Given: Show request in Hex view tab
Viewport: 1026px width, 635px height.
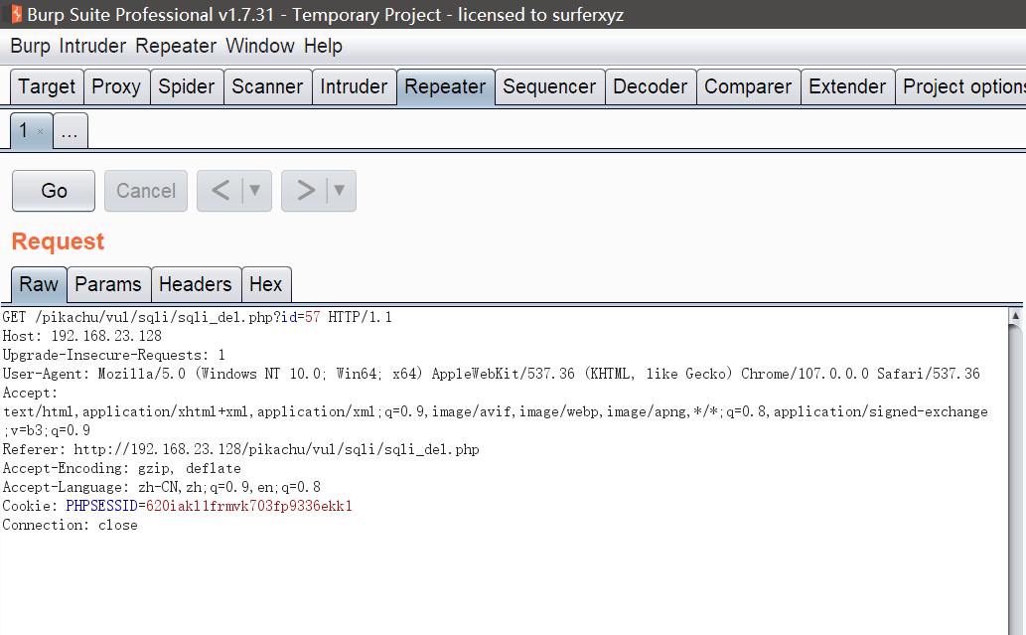Looking at the screenshot, I should pos(265,284).
